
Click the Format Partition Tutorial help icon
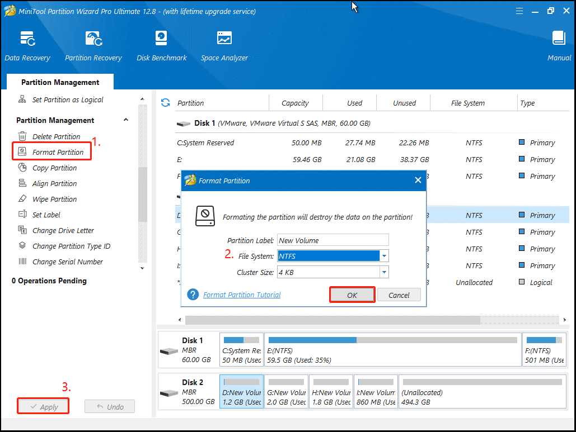point(193,295)
